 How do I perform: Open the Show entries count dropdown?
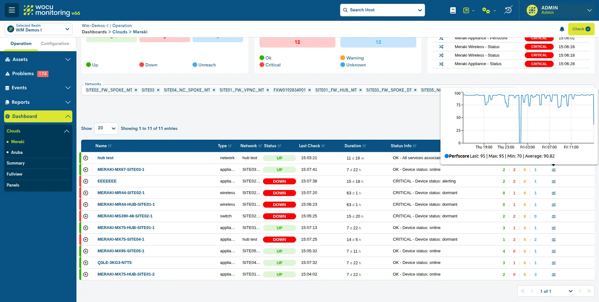[x=106, y=128]
